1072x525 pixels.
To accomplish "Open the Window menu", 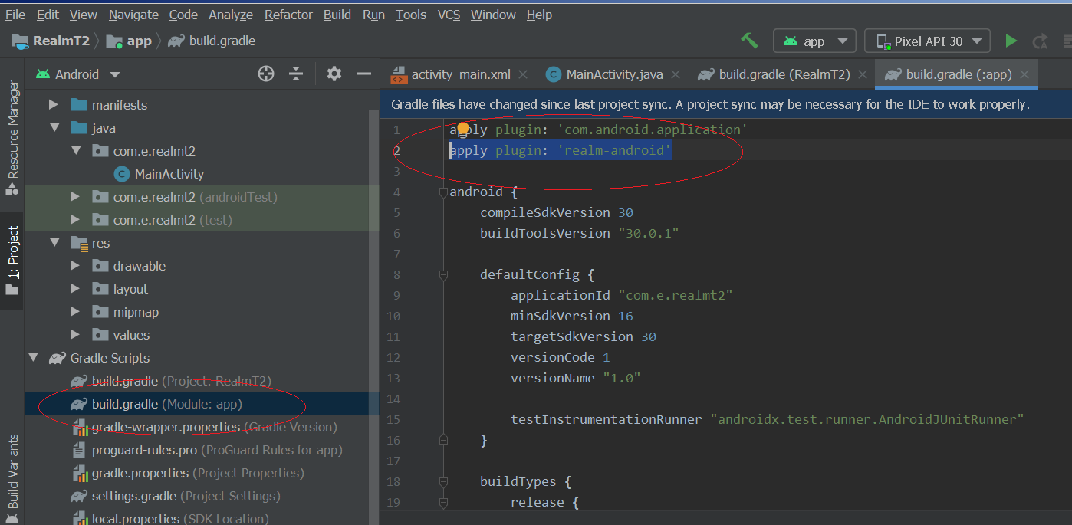I will (x=493, y=15).
